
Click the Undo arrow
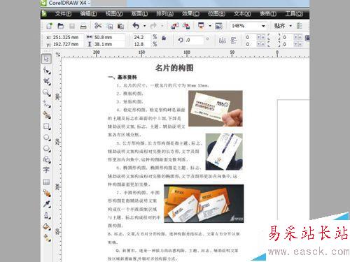pos(136,26)
